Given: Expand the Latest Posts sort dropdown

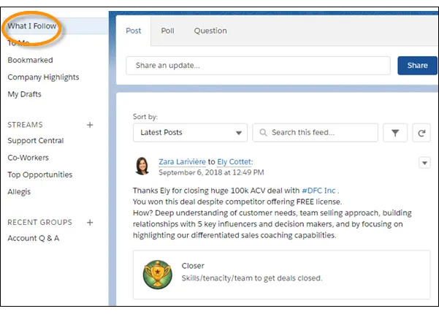Looking at the screenshot, I should tap(190, 133).
